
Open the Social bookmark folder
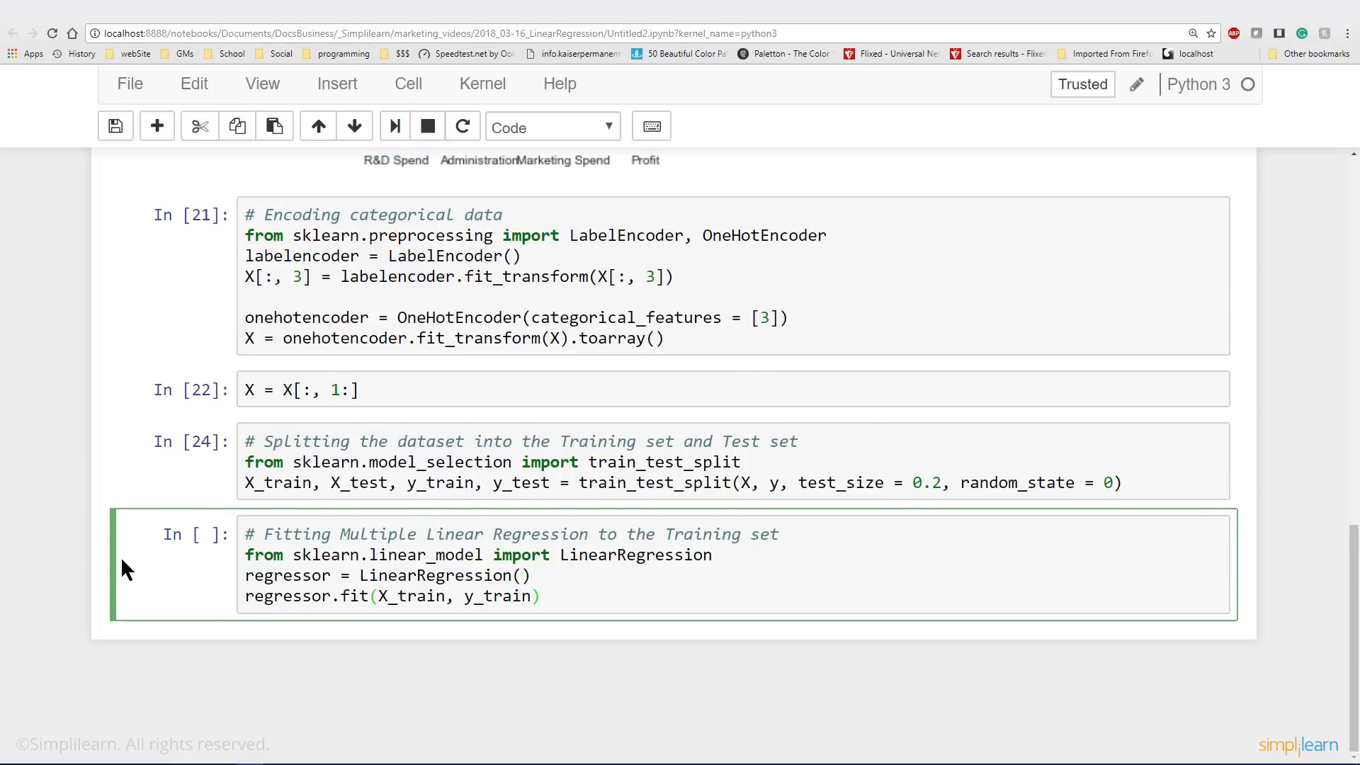point(273,54)
